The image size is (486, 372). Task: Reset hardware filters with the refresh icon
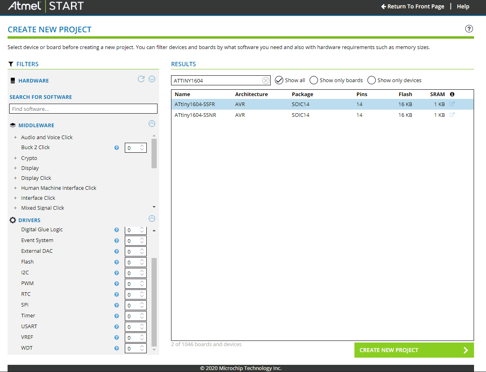pos(141,79)
